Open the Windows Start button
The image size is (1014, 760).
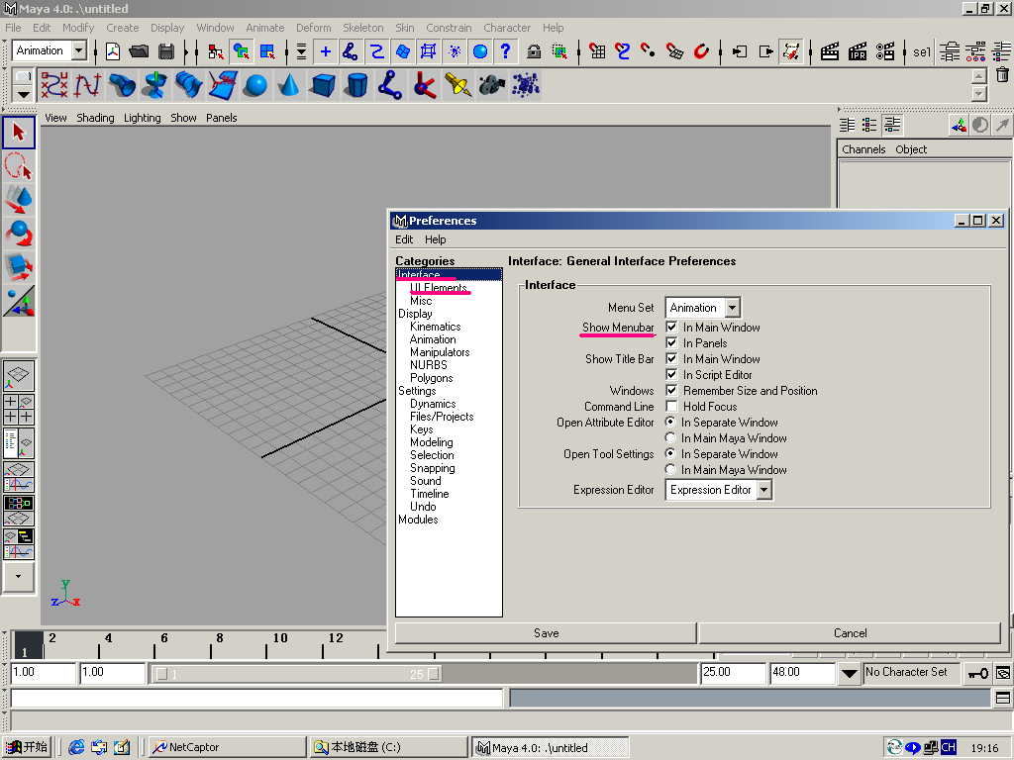tap(27, 747)
